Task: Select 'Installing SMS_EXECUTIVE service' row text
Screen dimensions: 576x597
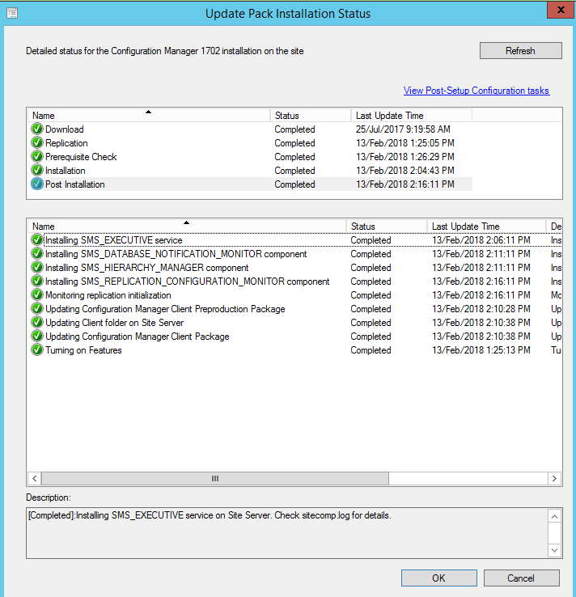Action: tap(114, 240)
